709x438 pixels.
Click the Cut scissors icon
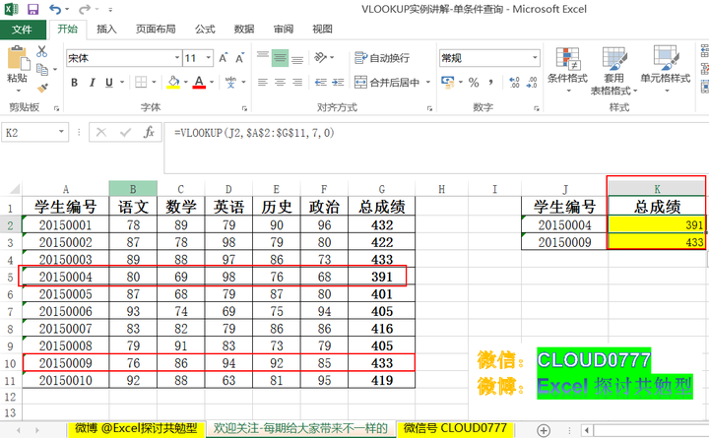click(42, 51)
